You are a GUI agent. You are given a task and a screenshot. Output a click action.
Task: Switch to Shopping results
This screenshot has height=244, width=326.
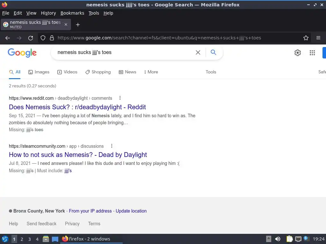coord(98,72)
